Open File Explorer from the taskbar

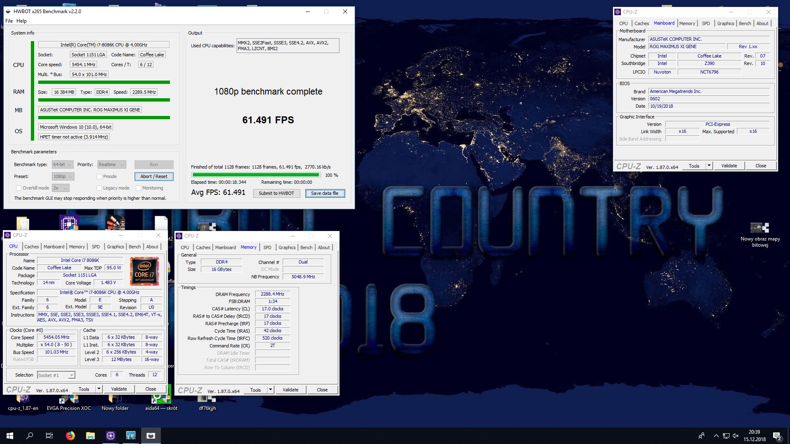(91, 435)
